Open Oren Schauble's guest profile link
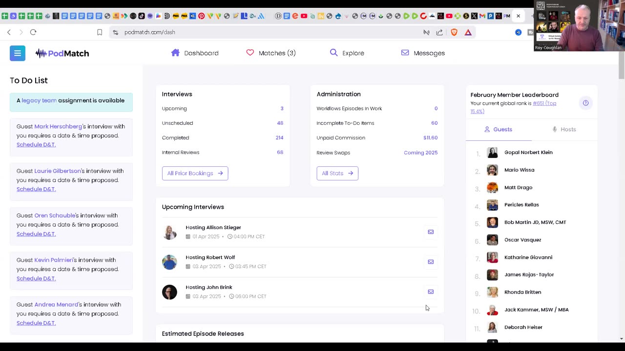This screenshot has width=625, height=351. 55,215
